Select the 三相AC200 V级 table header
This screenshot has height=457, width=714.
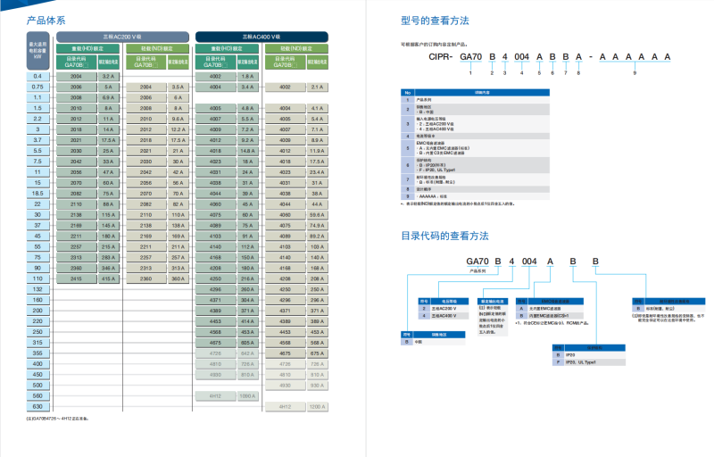coord(122,37)
